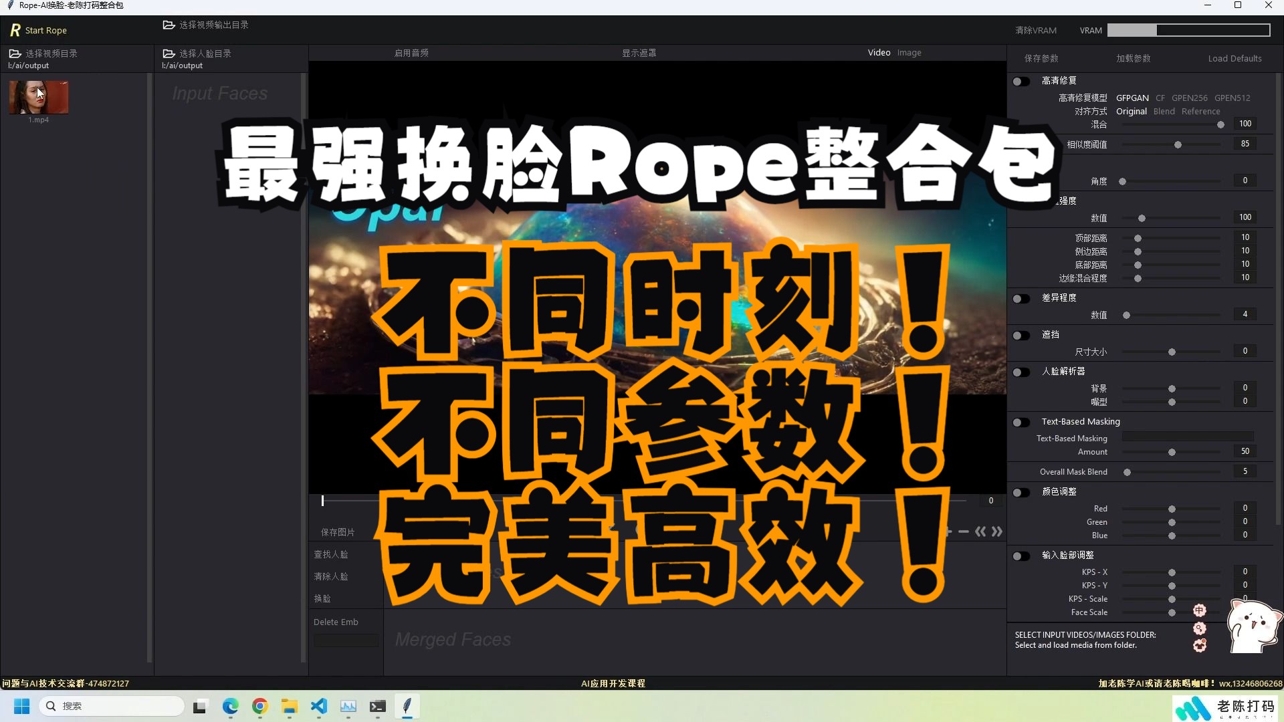The height and width of the screenshot is (722, 1284).
Task: Enable the 输入脸部调整 input face adjustment toggle
Action: coord(1021,556)
